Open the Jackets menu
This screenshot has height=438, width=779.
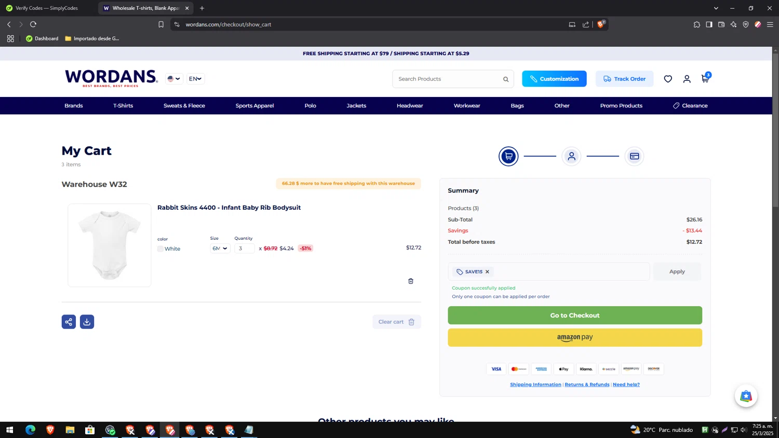click(356, 106)
